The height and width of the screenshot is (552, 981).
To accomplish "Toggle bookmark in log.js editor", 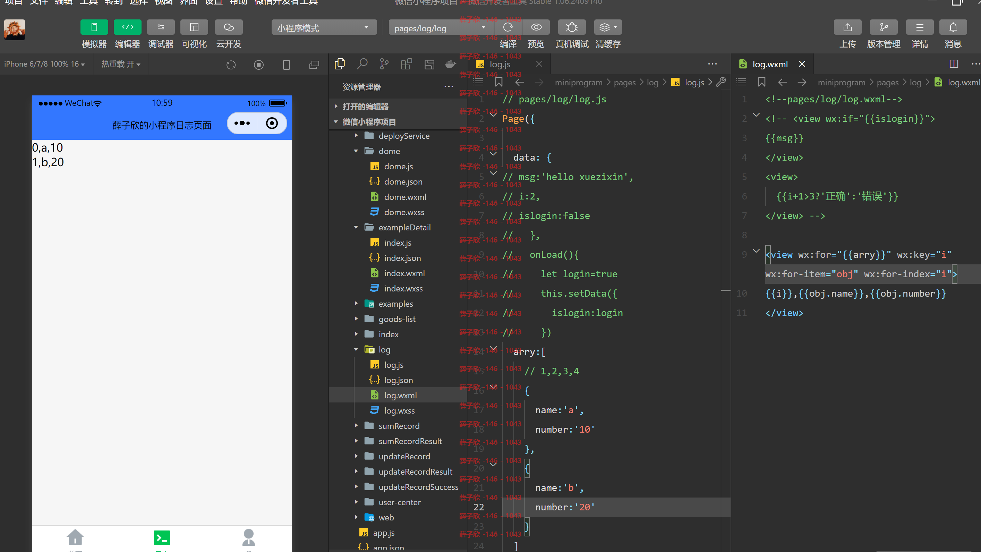I will 498,82.
